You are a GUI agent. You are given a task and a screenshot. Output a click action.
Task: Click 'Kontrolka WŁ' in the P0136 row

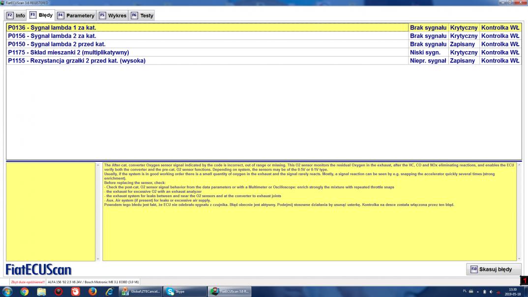click(500, 28)
